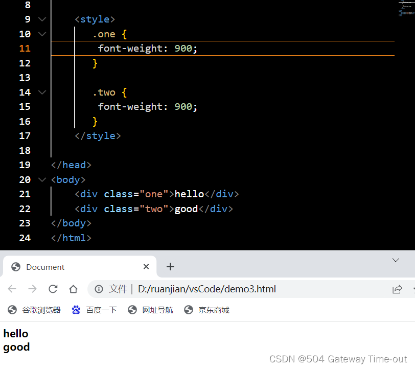Click the rendered "hello" text in the page
The width and height of the screenshot is (415, 369).
pyautogui.click(x=16, y=334)
